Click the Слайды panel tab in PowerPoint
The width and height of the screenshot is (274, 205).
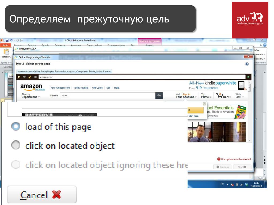pyautogui.click(x=8, y=67)
